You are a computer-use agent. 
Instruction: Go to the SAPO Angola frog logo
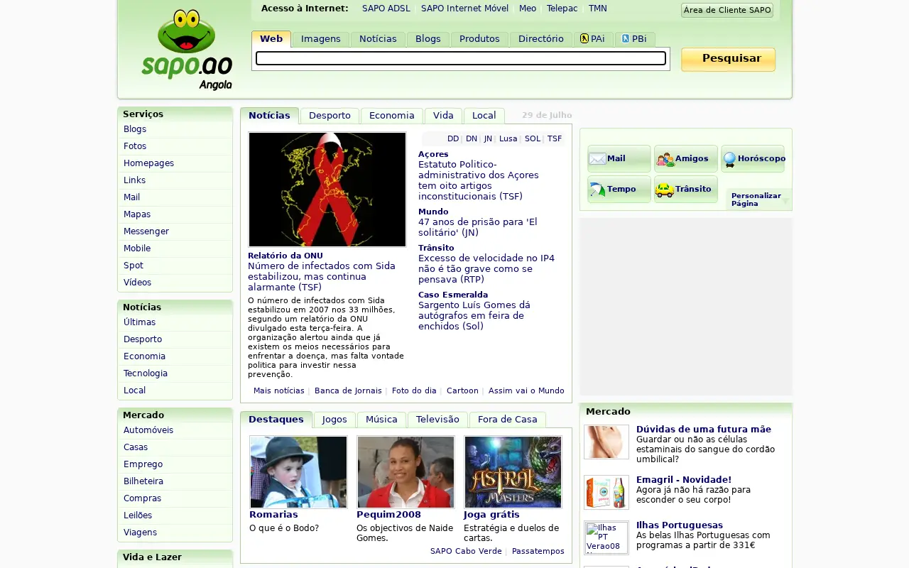point(187,49)
